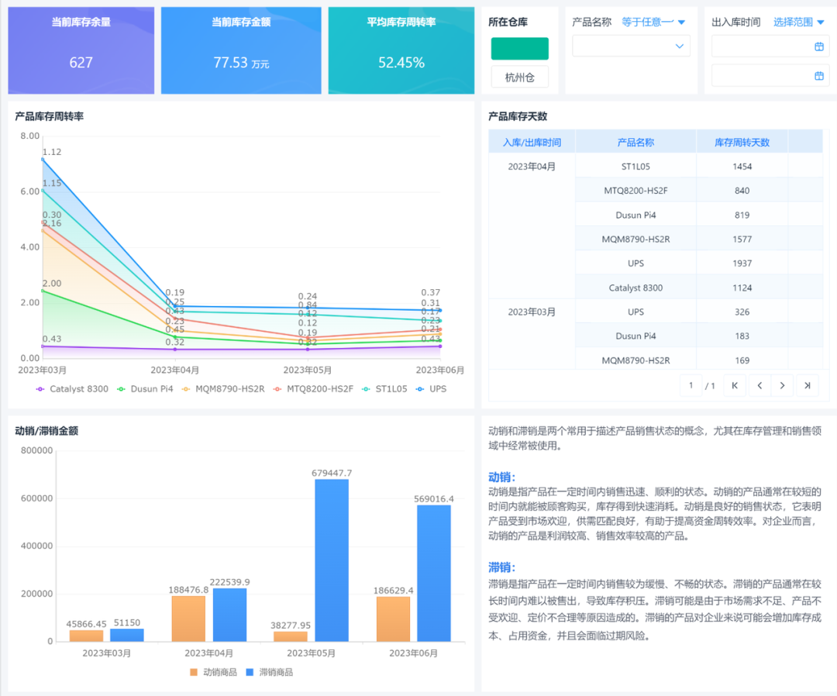Click the end date input field
Viewport: 837px width, 696px height.
pyautogui.click(x=770, y=76)
